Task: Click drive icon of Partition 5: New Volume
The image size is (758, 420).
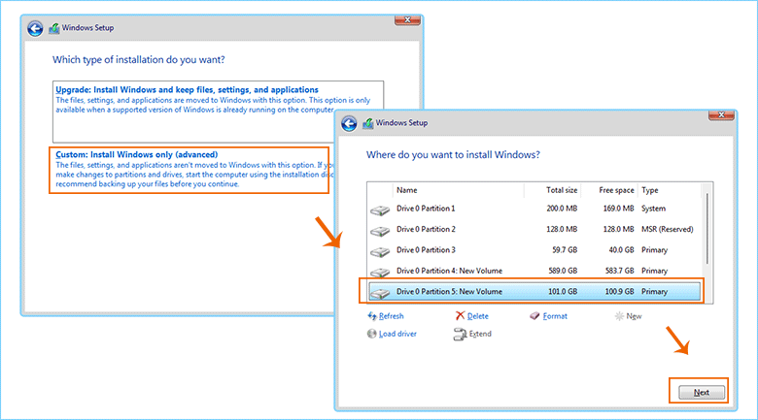Action: [x=380, y=293]
